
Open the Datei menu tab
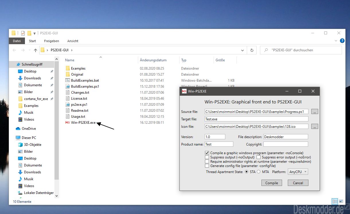click(17, 41)
